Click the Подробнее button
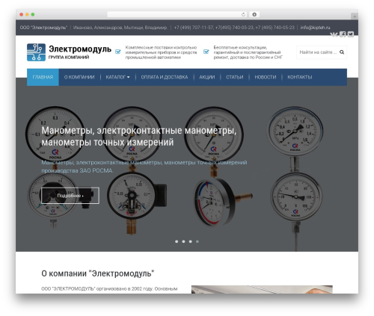 (x=70, y=196)
